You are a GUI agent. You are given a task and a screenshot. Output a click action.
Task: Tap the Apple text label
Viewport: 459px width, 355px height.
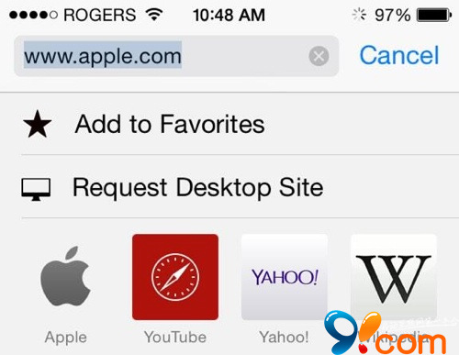(65, 338)
